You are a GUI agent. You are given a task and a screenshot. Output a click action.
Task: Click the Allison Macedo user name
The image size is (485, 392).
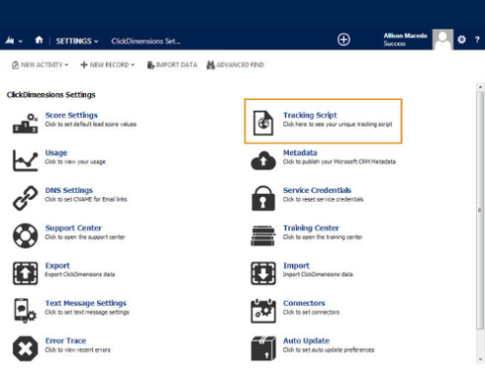coord(406,35)
